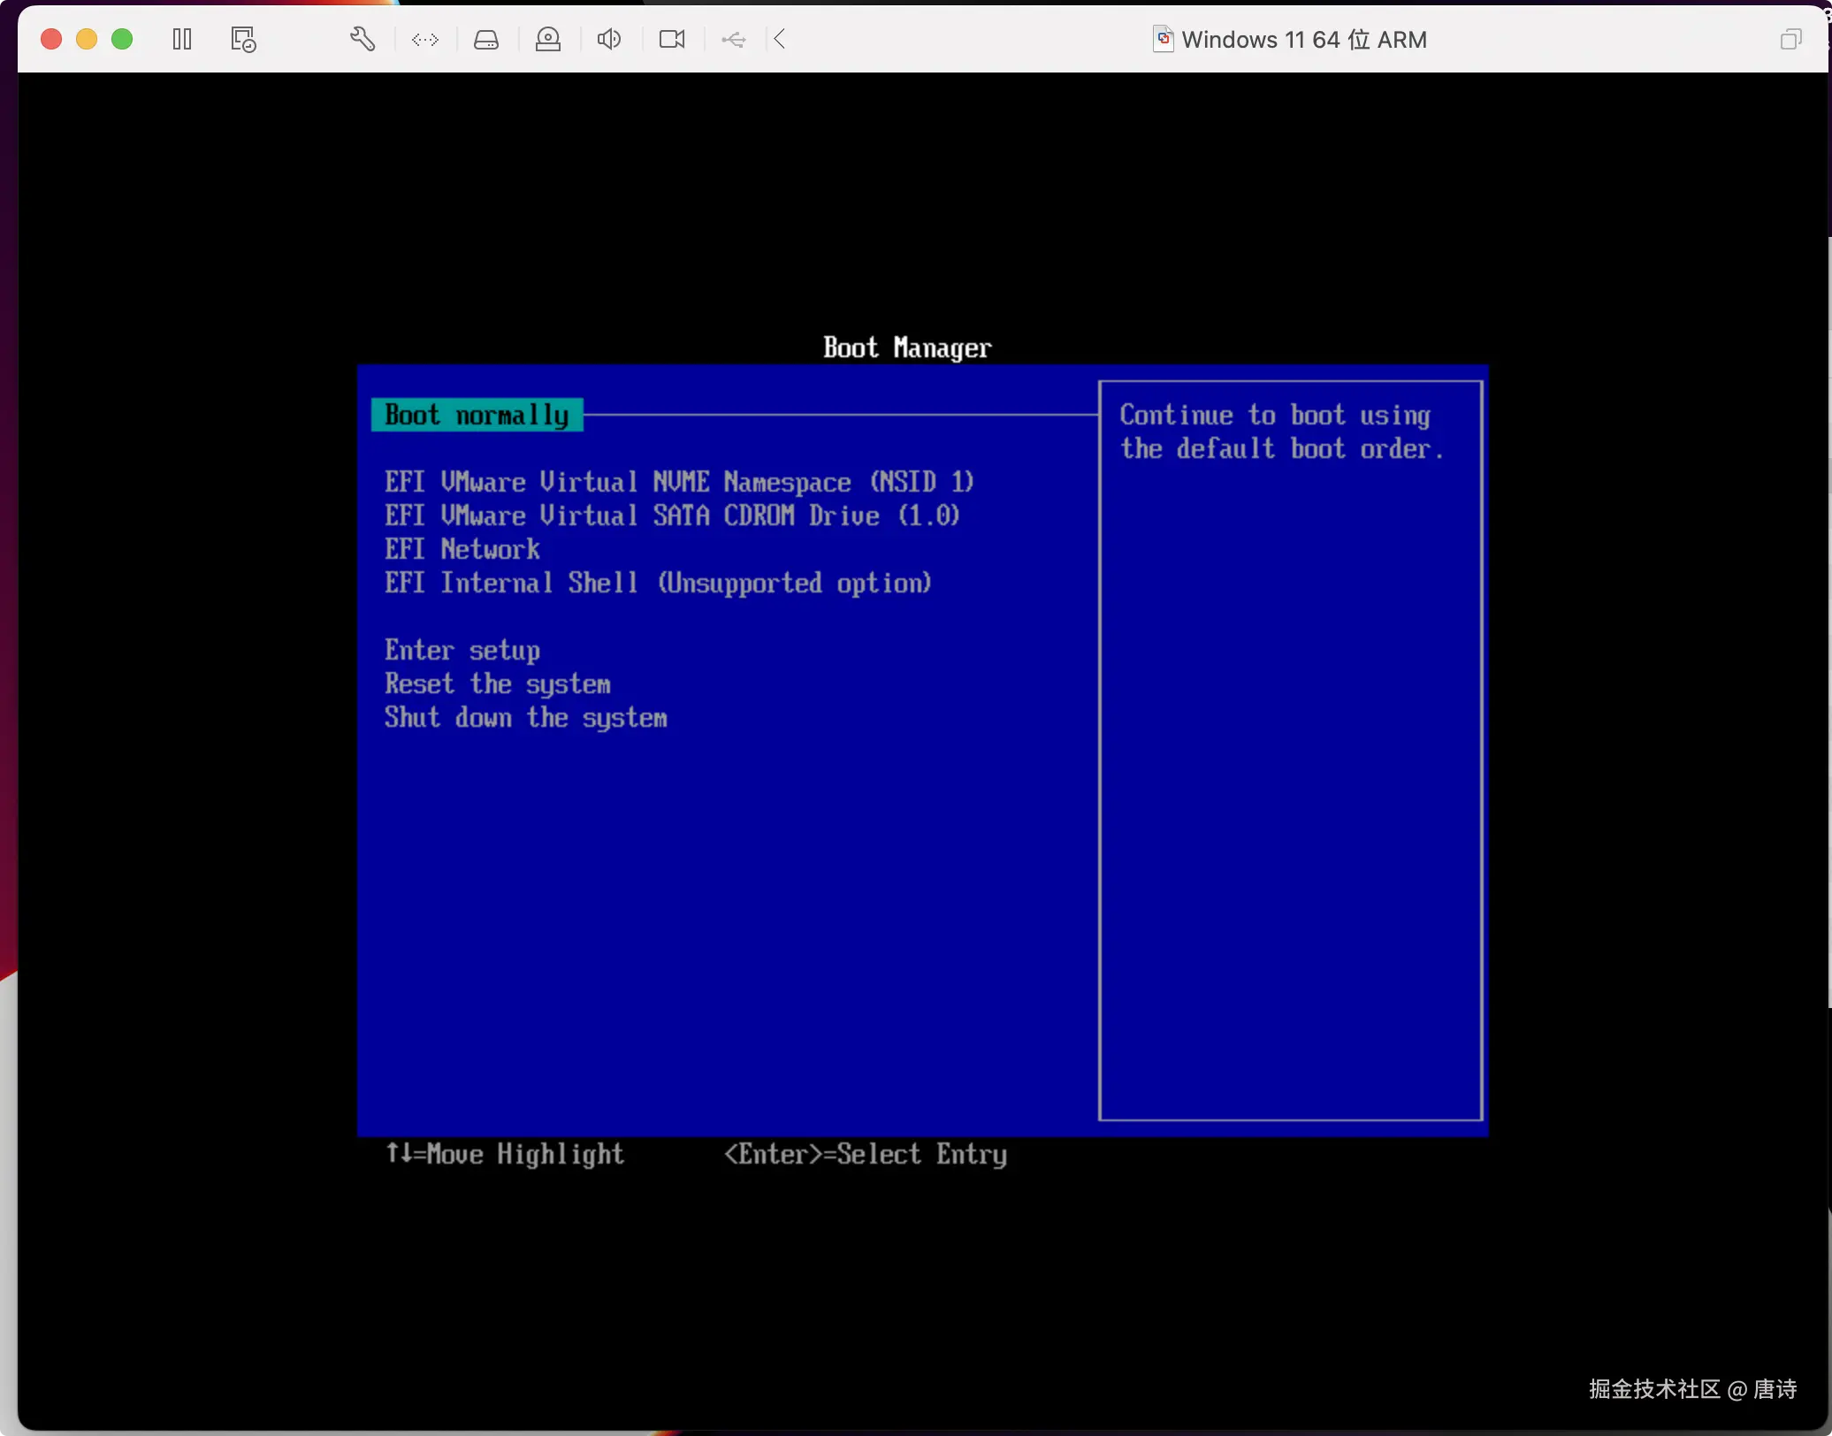The width and height of the screenshot is (1832, 1436).
Task: Click the window mode icon at top right
Action: tap(1790, 39)
